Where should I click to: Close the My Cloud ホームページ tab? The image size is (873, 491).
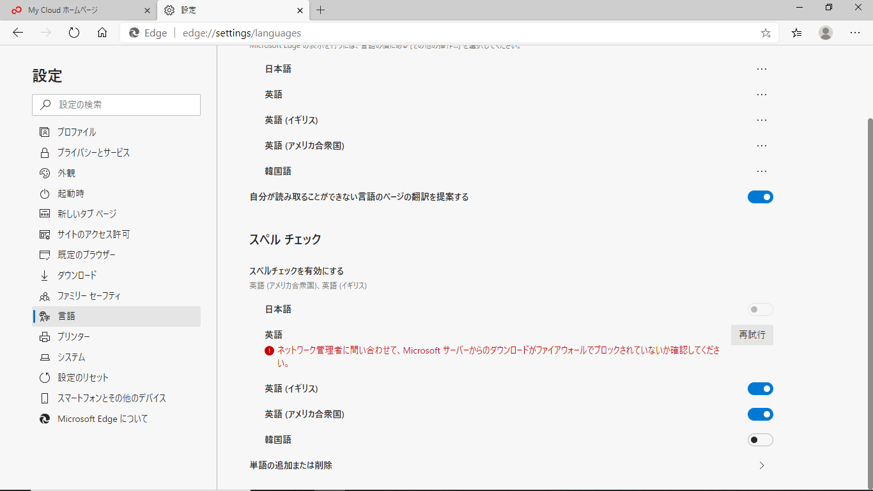click(x=147, y=10)
